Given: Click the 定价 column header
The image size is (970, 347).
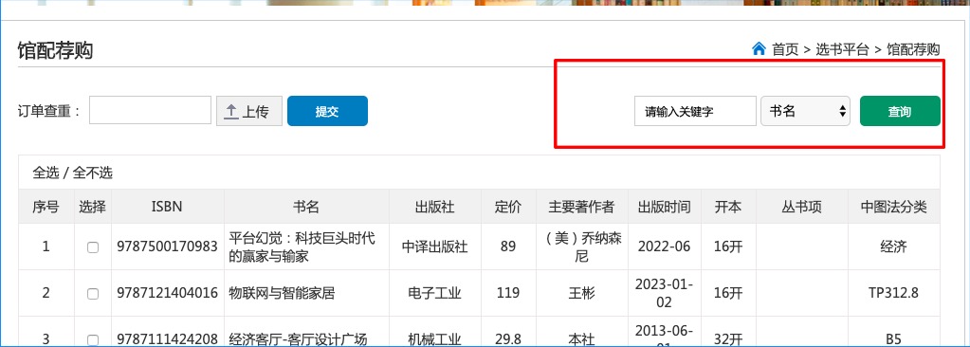Looking at the screenshot, I should [508, 207].
